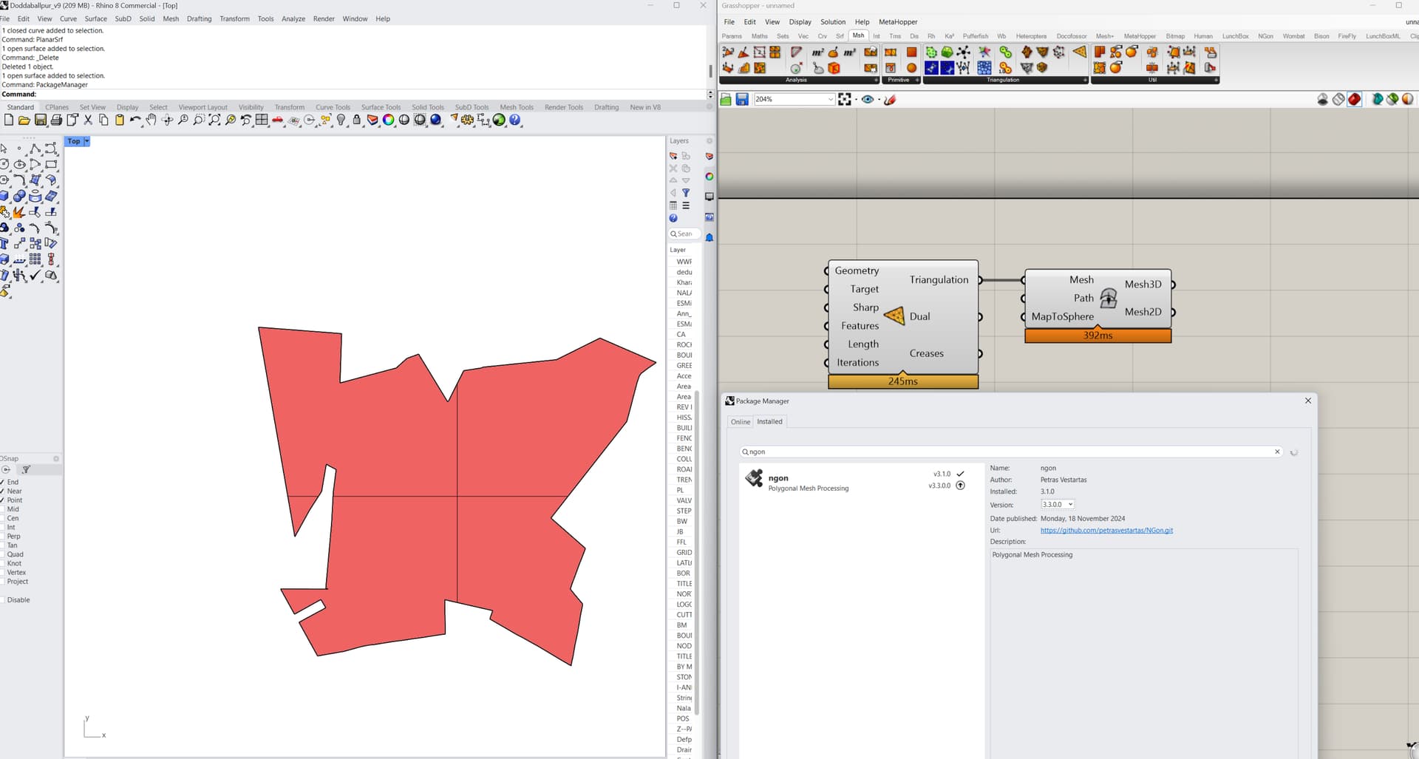Open the Top viewport dropdown arrow
The width and height of the screenshot is (1419, 759).
tap(86, 141)
